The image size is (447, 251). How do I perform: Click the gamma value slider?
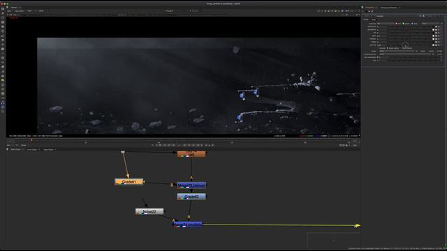[x=409, y=45]
